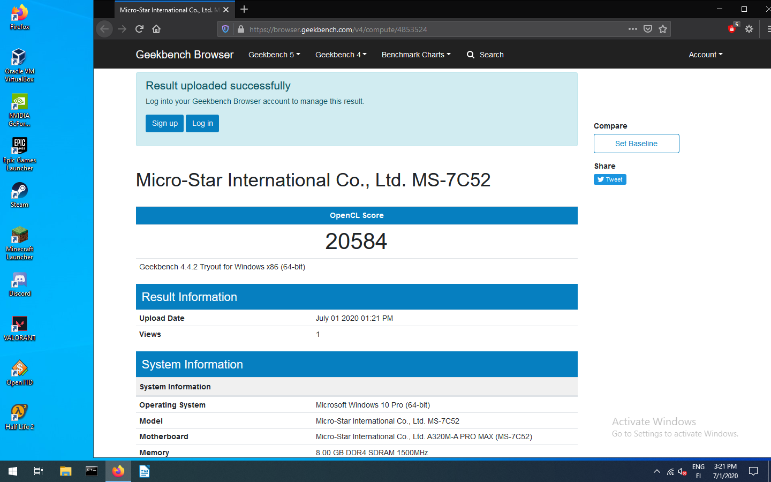The width and height of the screenshot is (771, 482).
Task: View site security padlock info
Action: [x=240, y=29]
